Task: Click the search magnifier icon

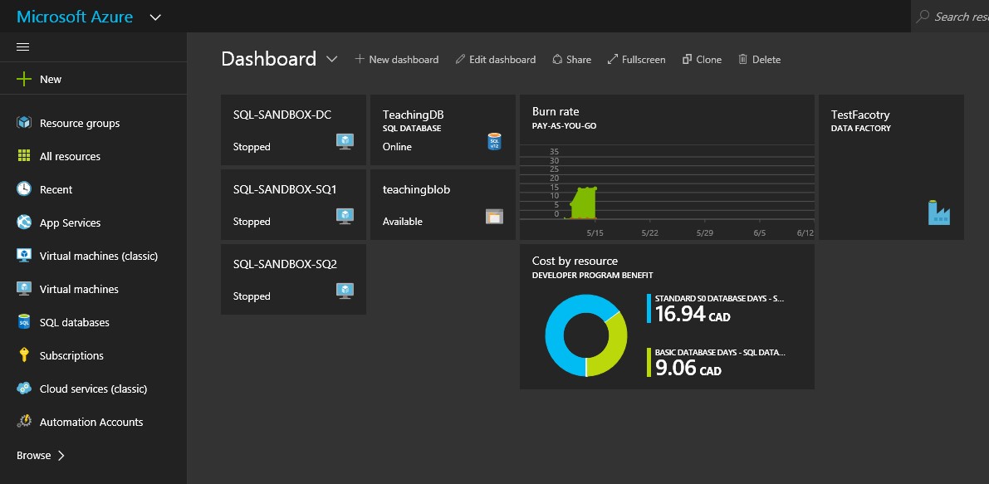Action: click(923, 17)
